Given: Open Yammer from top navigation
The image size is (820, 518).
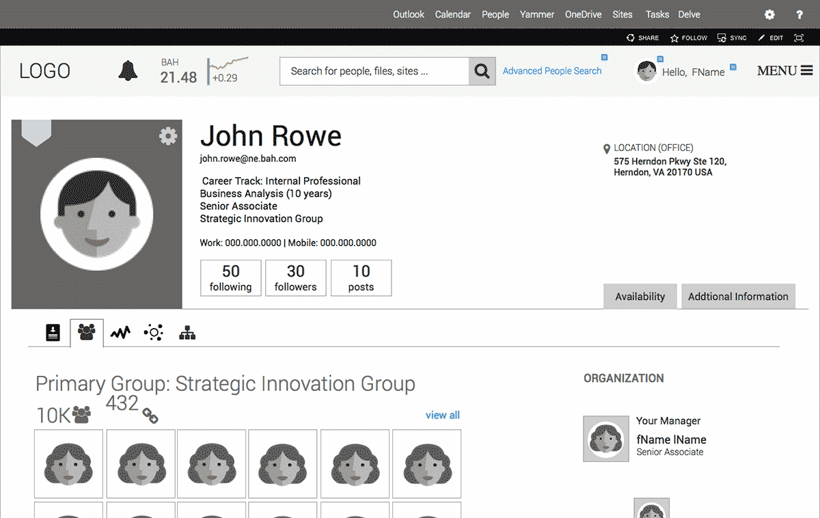Looking at the screenshot, I should point(536,14).
